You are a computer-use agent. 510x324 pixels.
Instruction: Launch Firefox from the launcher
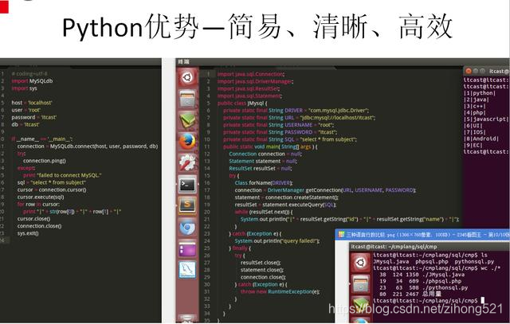187,142
